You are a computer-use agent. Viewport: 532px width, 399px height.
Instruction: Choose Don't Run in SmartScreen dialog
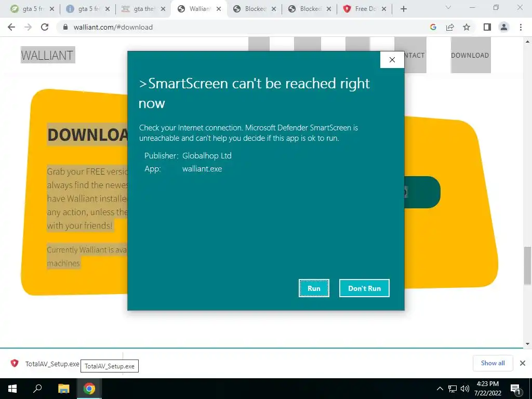364,288
